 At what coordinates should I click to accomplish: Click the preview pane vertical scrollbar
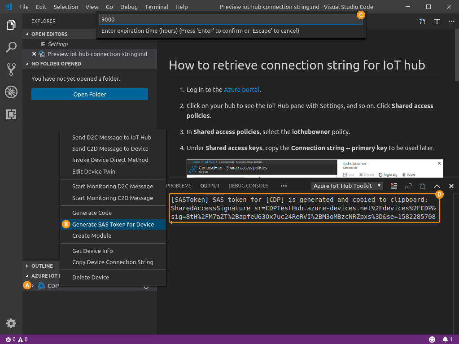456,67
